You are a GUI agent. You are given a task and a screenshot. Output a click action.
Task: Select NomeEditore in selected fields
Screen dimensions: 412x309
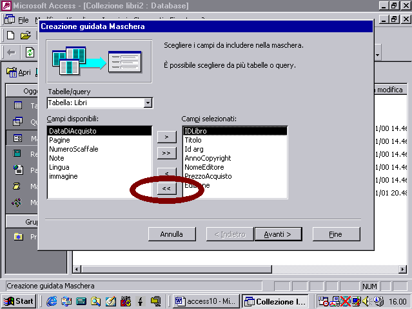point(235,167)
